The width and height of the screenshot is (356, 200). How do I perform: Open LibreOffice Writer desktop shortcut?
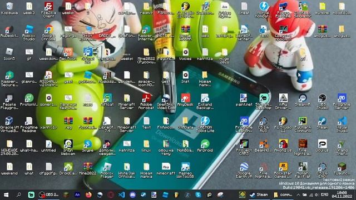244,33
